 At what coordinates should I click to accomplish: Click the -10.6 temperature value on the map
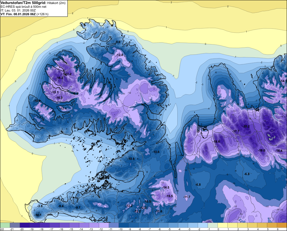[x=156, y=152]
